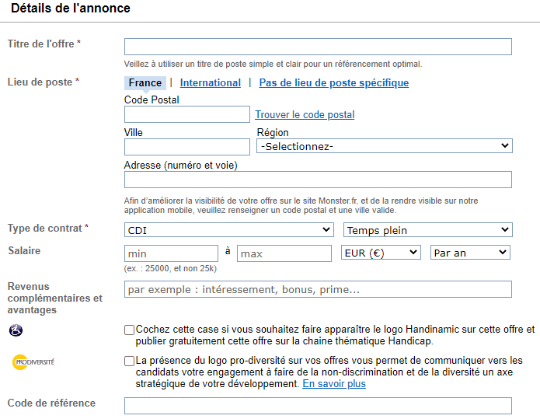Screen dimensions: 540x419
Task: Click the Prodiversité logo icon
Action: (x=33, y=362)
